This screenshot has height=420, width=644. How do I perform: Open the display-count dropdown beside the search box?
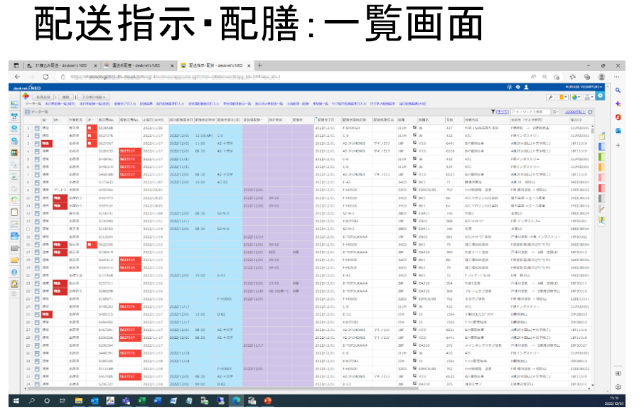(x=557, y=111)
